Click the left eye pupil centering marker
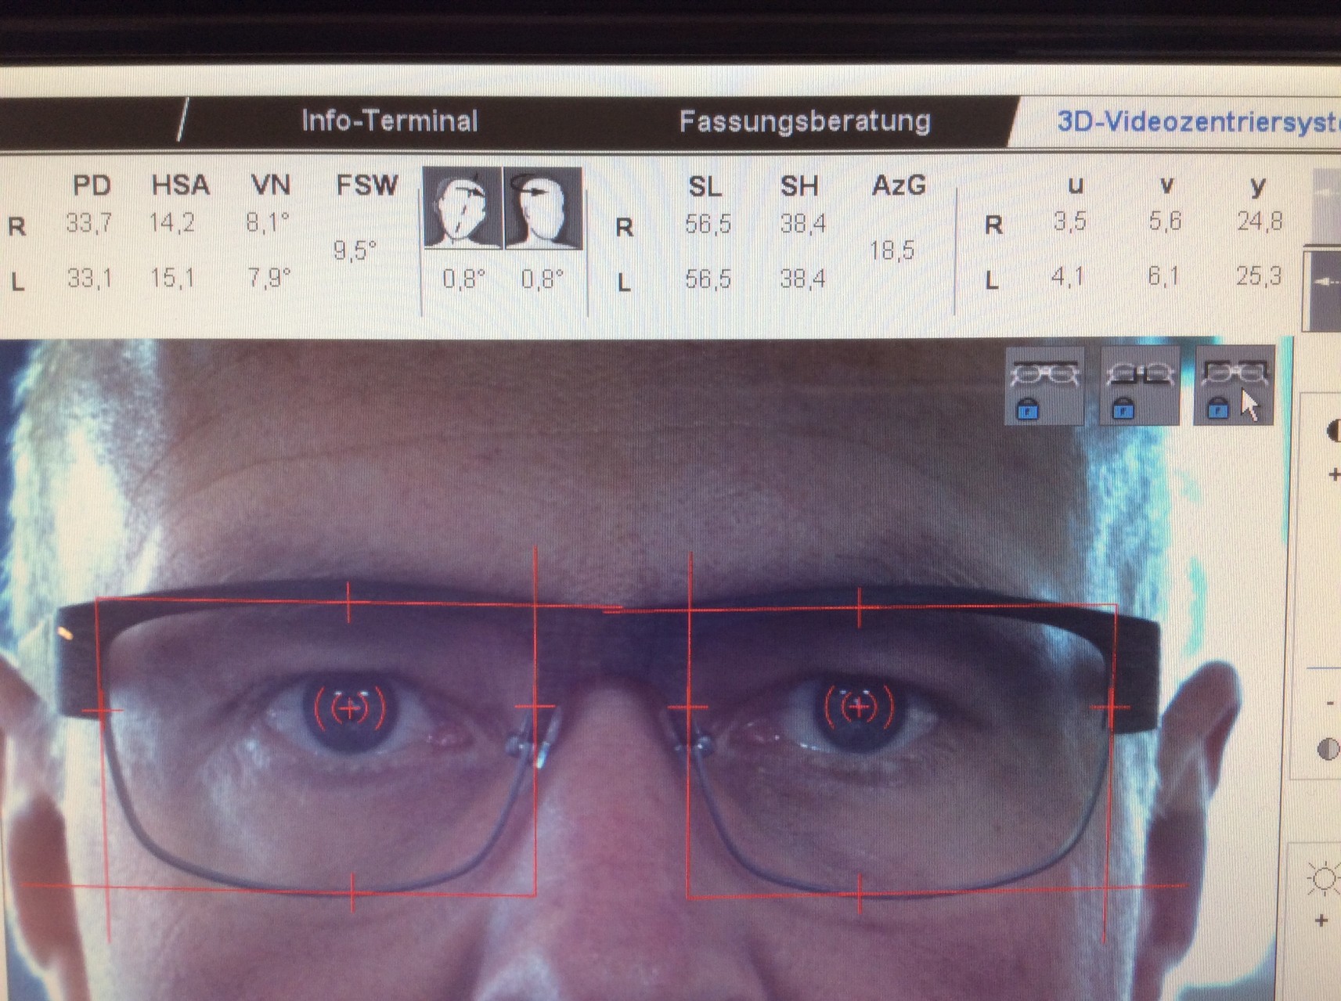 click(860, 708)
